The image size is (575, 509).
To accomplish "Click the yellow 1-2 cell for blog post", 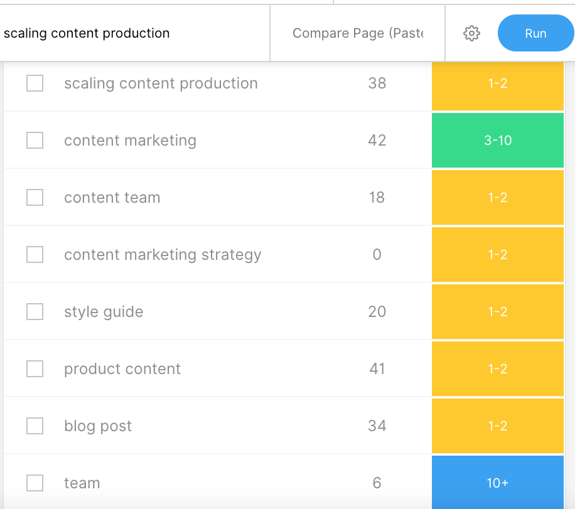I will pos(498,426).
